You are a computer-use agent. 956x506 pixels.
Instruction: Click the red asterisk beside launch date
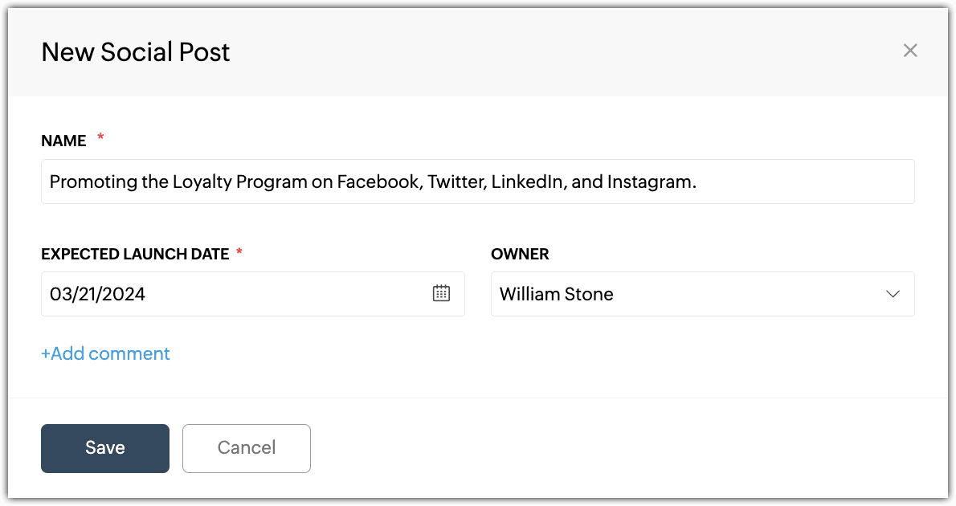click(x=239, y=251)
